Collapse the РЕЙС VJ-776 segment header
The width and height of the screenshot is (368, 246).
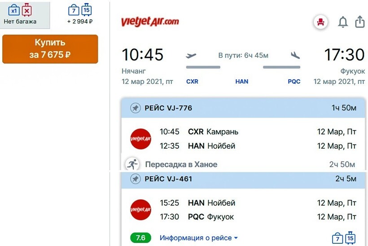pos(242,108)
